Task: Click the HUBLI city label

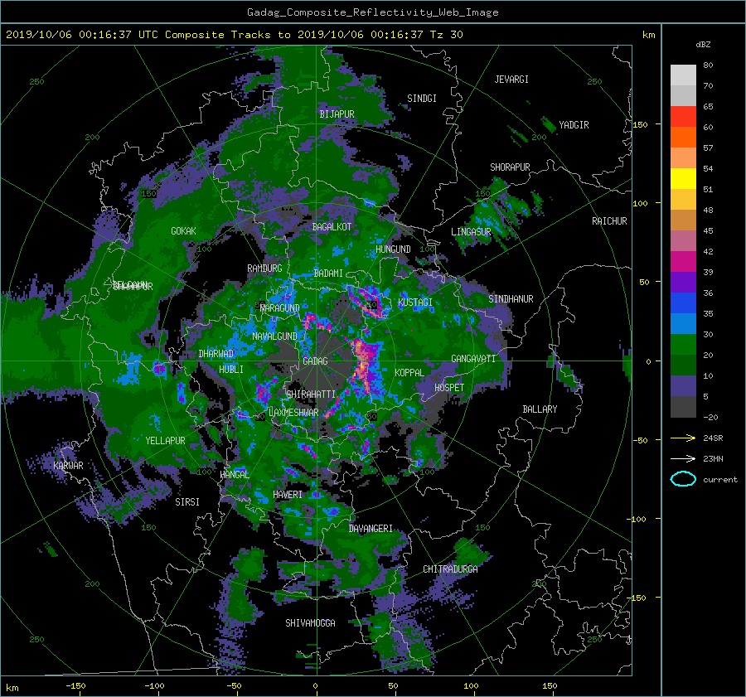Action: 230,370
